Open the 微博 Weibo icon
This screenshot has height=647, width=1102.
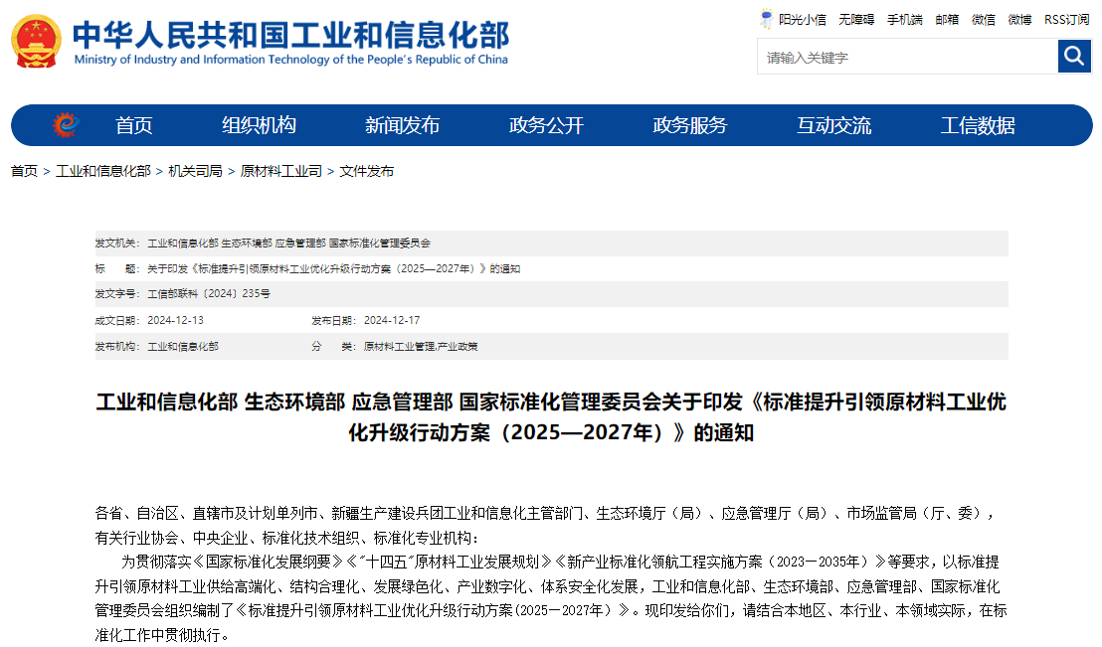click(x=1019, y=19)
